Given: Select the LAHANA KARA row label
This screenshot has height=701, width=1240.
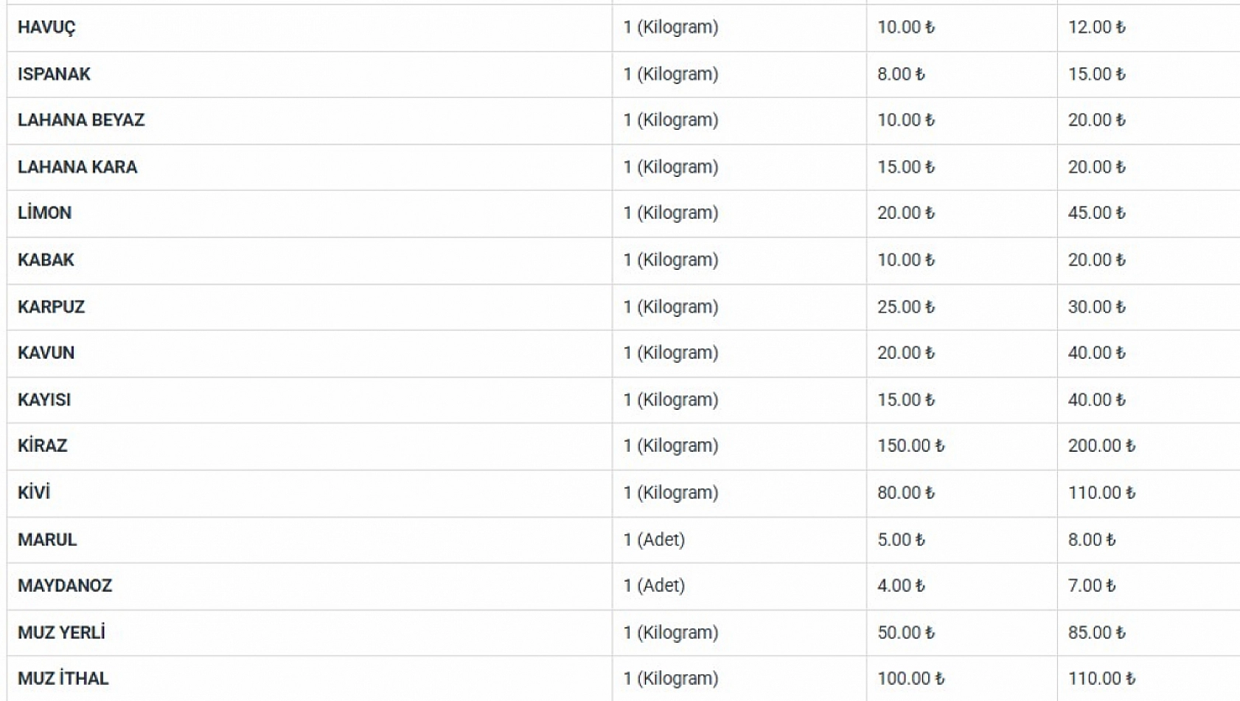Looking at the screenshot, I should tap(77, 167).
